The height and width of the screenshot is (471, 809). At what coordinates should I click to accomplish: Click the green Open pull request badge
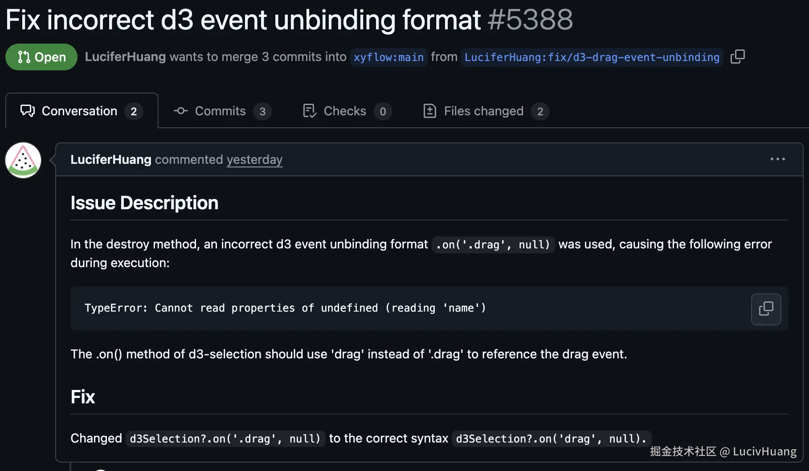click(41, 57)
